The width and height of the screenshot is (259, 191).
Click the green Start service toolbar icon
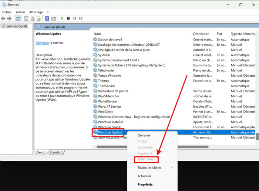coord(62,18)
